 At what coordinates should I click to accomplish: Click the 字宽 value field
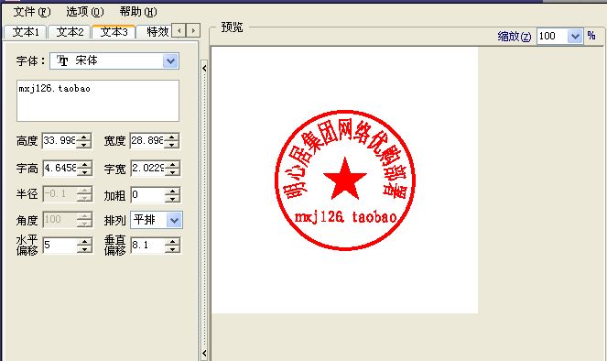coord(147,168)
